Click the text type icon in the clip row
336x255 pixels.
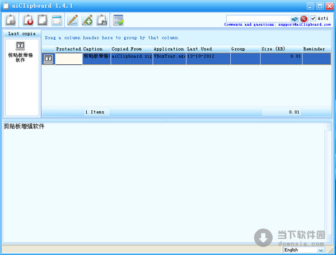[x=48, y=59]
